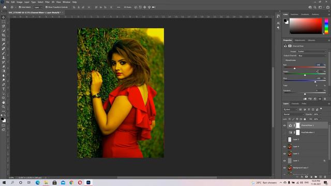Filter layers by type (T) icon

(x=309, y=110)
